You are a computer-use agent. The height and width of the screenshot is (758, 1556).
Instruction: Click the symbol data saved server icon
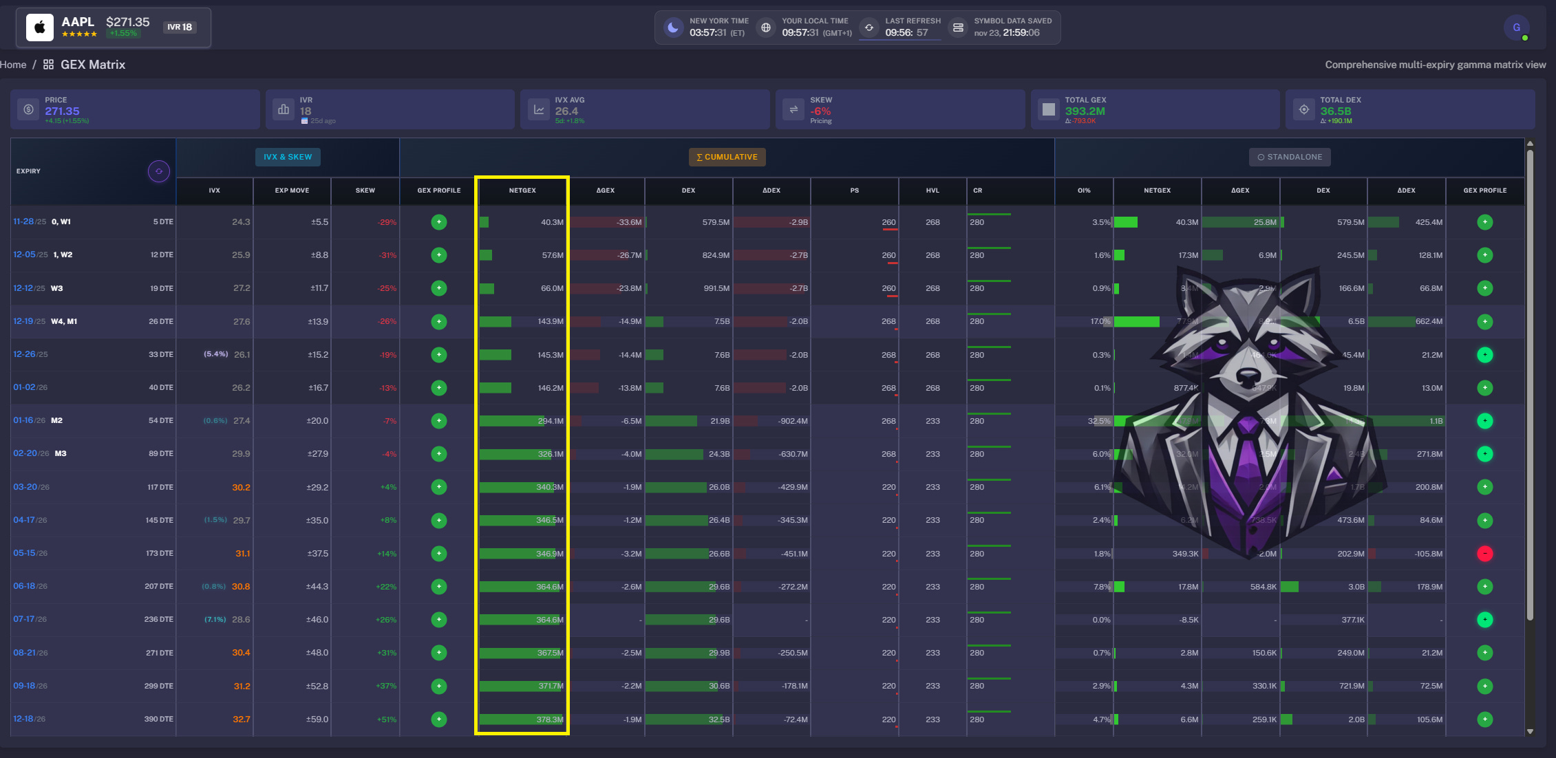tap(958, 28)
